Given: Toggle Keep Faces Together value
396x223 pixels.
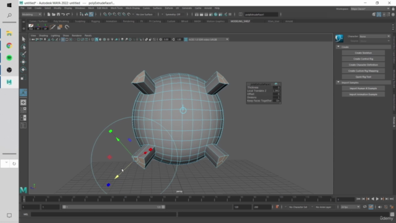Looking at the screenshot, I should (x=277, y=100).
